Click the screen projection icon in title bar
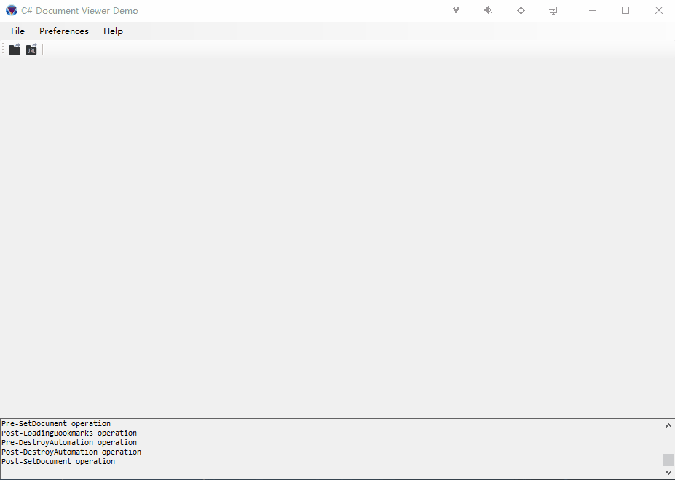Viewport: 675px width, 480px height. 553,10
